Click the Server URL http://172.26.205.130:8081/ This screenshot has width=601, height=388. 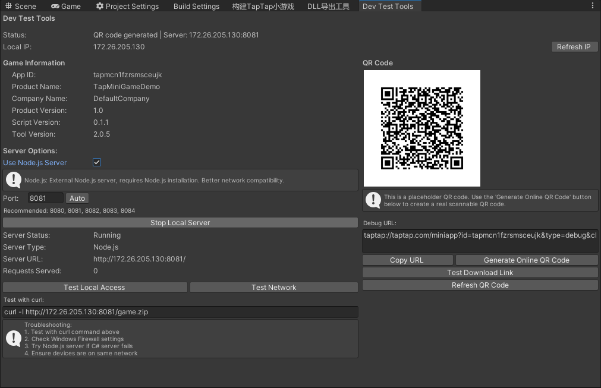pyautogui.click(x=139, y=259)
